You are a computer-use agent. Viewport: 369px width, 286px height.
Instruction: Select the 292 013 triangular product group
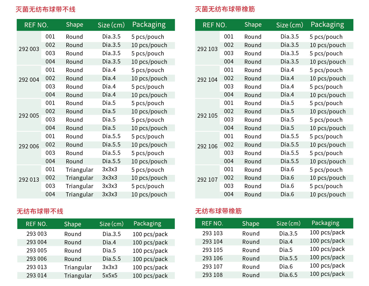(x=29, y=180)
